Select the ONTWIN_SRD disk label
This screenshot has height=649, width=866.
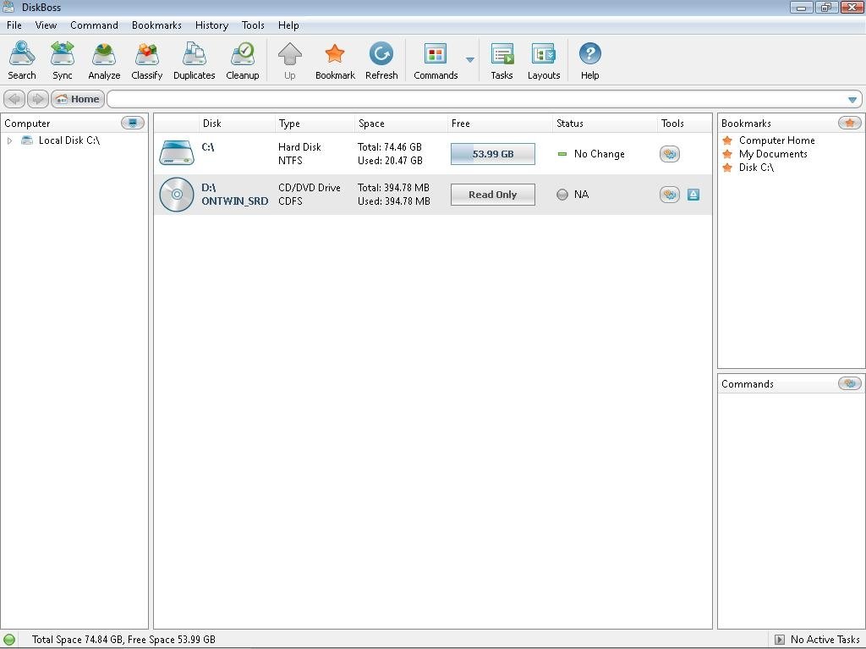coord(235,201)
